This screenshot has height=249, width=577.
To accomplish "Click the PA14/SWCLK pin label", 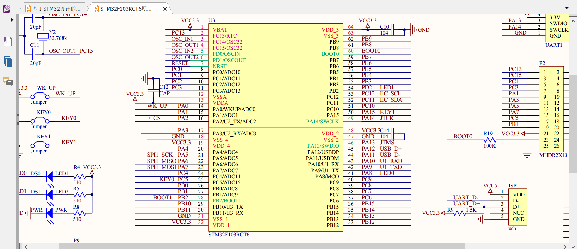I will 322,121.
